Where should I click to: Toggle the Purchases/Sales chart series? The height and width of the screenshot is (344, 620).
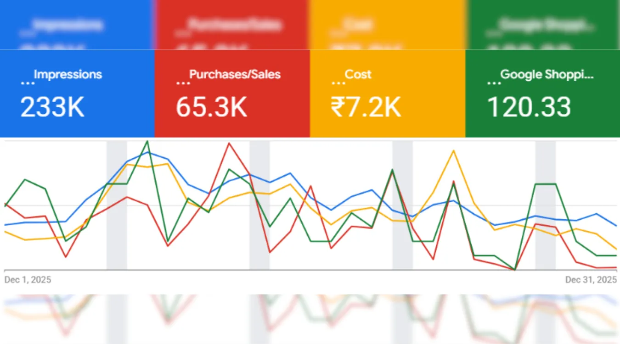(x=232, y=92)
